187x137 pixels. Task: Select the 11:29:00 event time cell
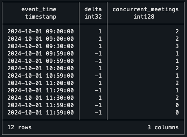(41, 91)
